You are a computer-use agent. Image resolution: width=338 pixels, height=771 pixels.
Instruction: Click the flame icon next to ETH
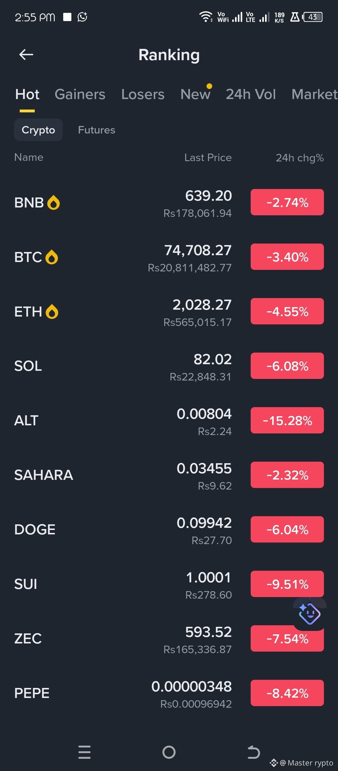pyautogui.click(x=52, y=312)
